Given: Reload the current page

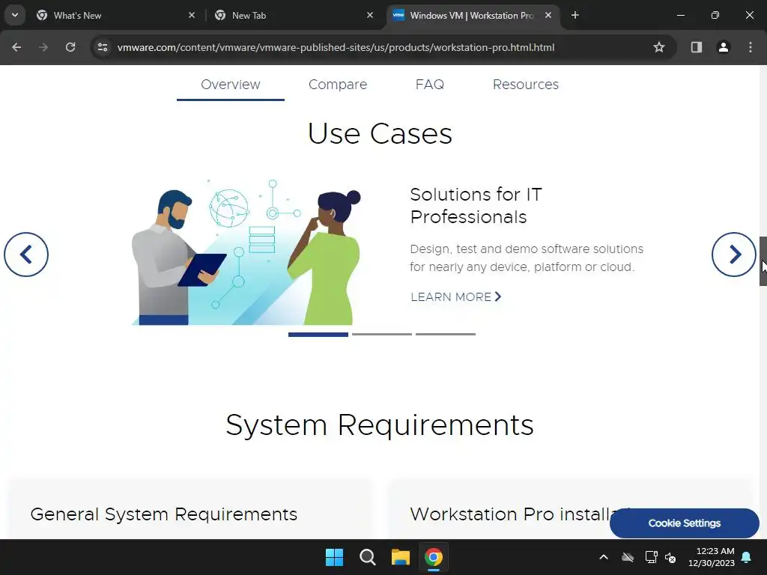Looking at the screenshot, I should [70, 47].
